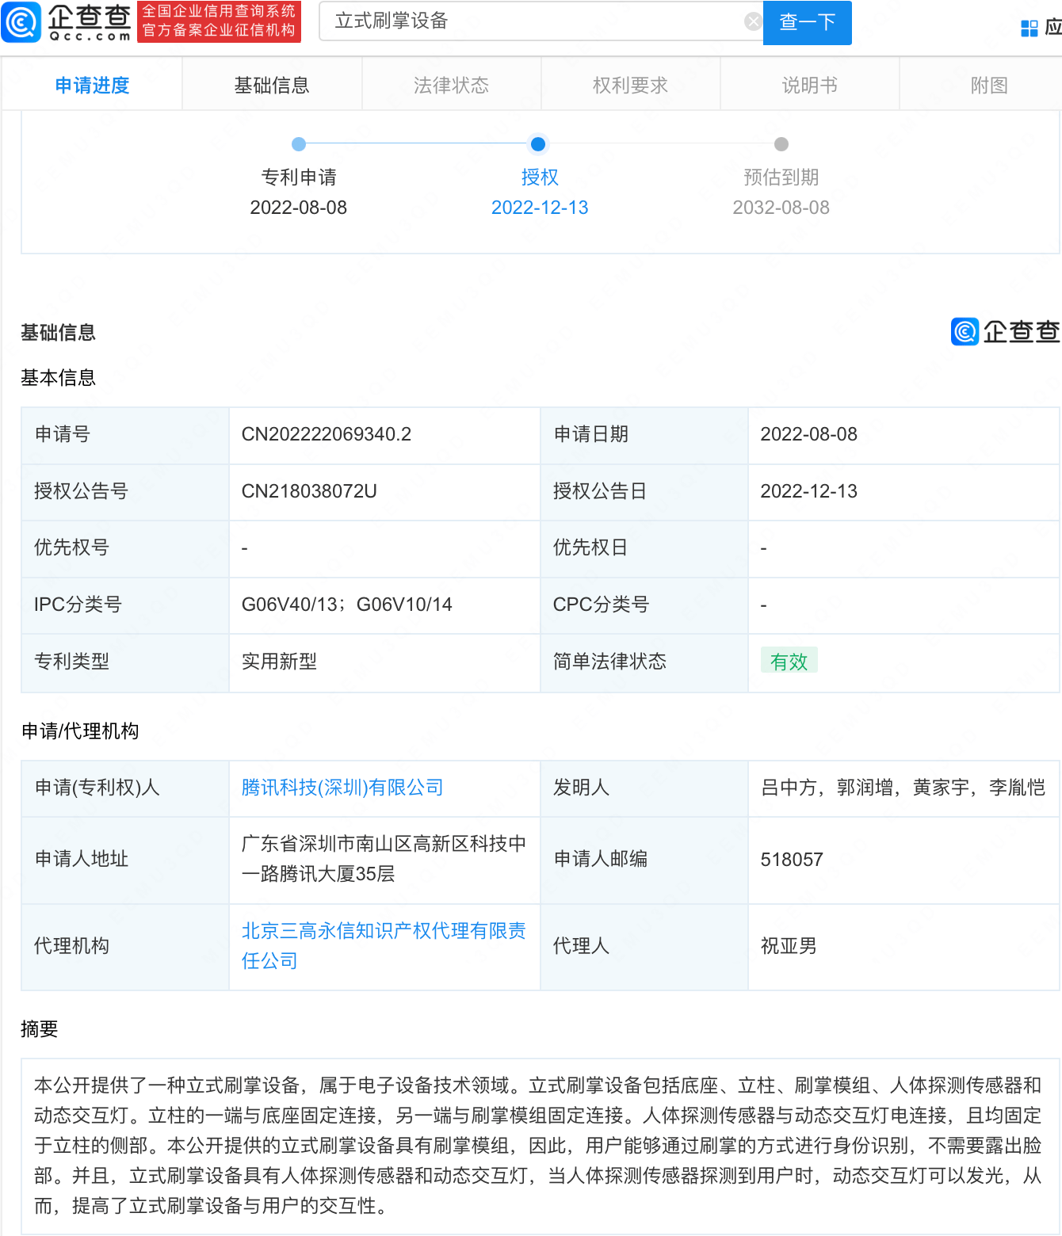Open the 法律状态 tab
1062x1236 pixels.
[451, 85]
